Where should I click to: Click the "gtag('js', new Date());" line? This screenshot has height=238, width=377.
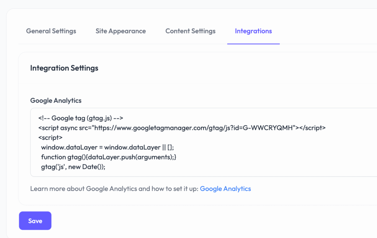[73, 167]
